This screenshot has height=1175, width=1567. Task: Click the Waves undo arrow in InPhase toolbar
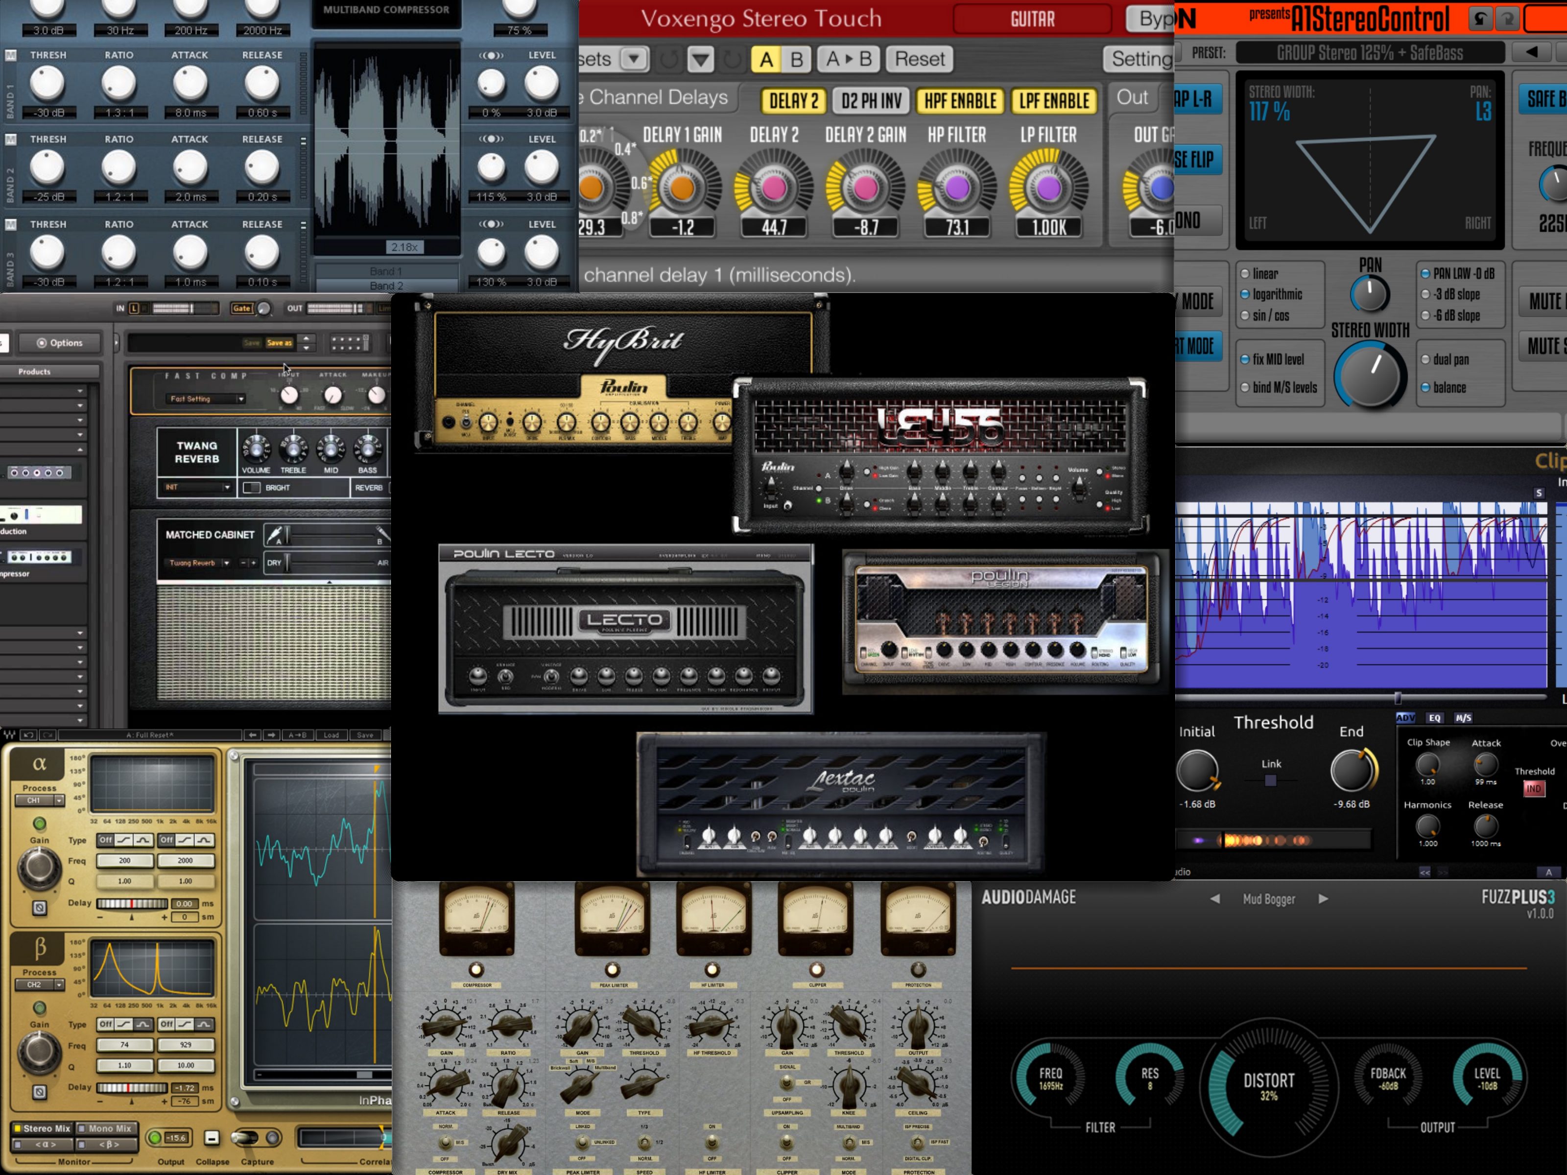[29, 735]
